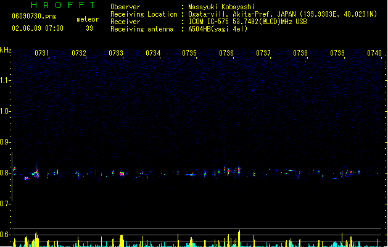Click the 0735 time marker
The height and width of the screenshot is (247, 388).
click(189, 53)
